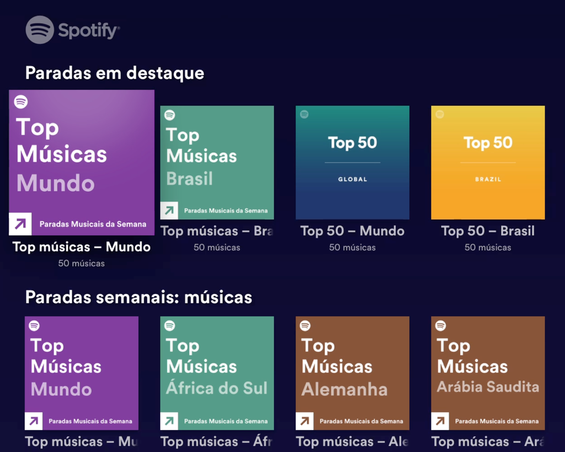Open the Top 50 Global playlist cover
This screenshot has width=565, height=452.
click(x=353, y=163)
